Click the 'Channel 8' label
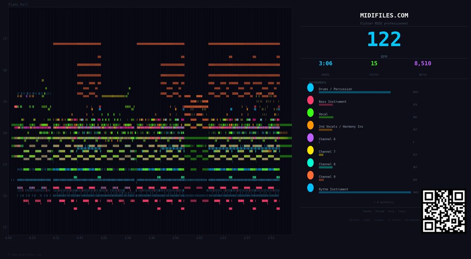Screen dimensions: 471x259 click(x=327, y=164)
